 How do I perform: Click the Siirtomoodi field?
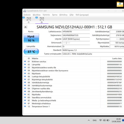pyautogui.click(x=76, y=43)
